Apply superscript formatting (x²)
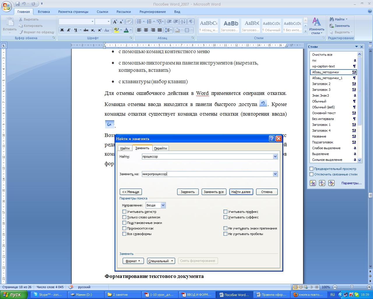Image resolution: width=373 pixels, height=299 pixels. coord(100,30)
